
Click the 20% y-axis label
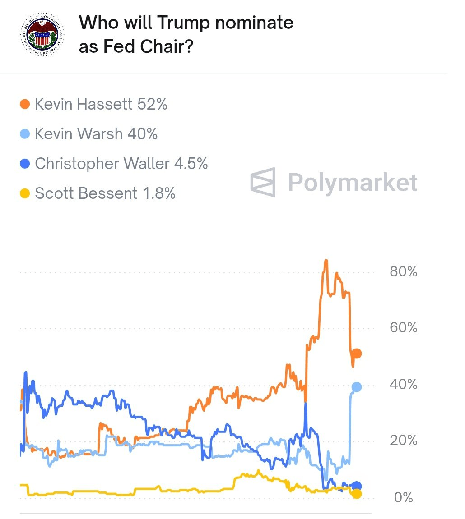pos(403,441)
